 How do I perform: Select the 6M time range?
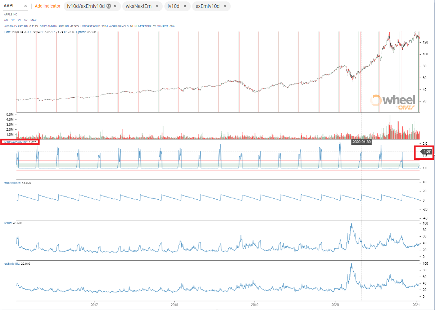6,20
